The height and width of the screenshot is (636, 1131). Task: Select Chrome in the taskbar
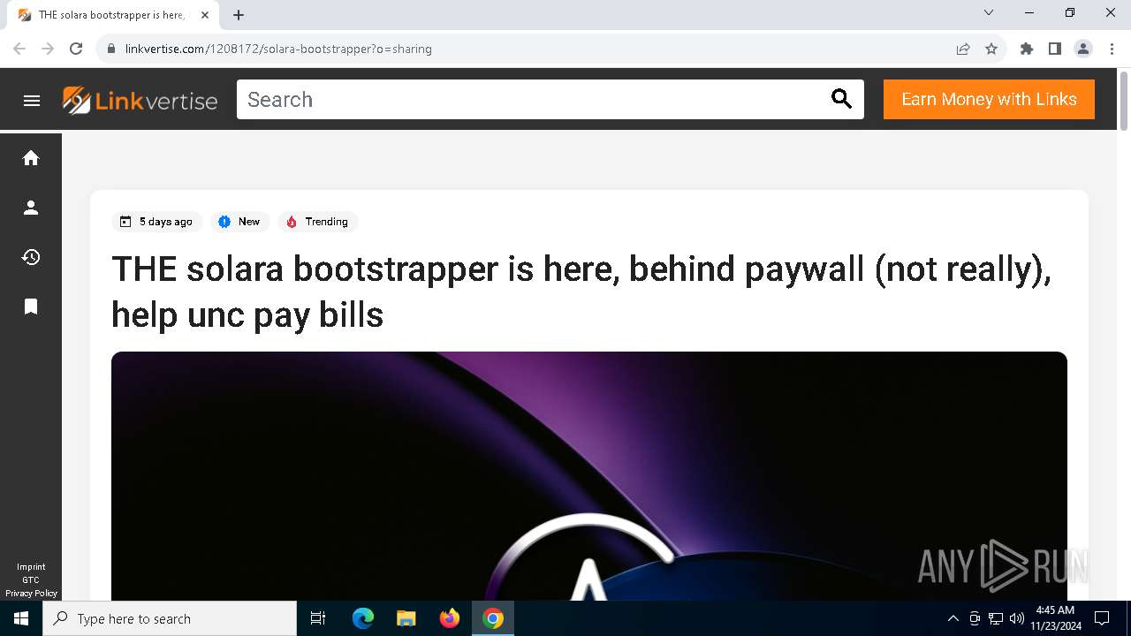(493, 618)
